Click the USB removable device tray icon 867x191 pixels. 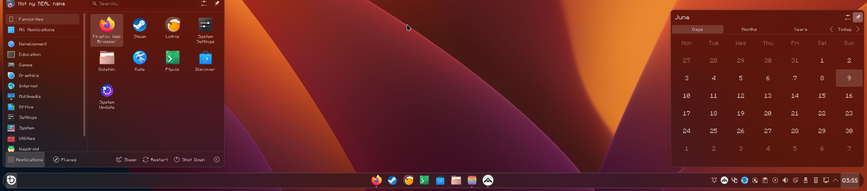(806, 180)
